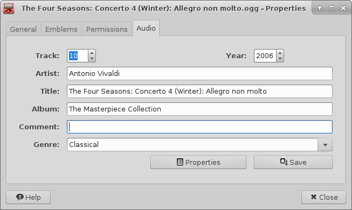This screenshot has width=352, height=210.
Task: Open the Emblems tab
Action: pyautogui.click(x=61, y=29)
